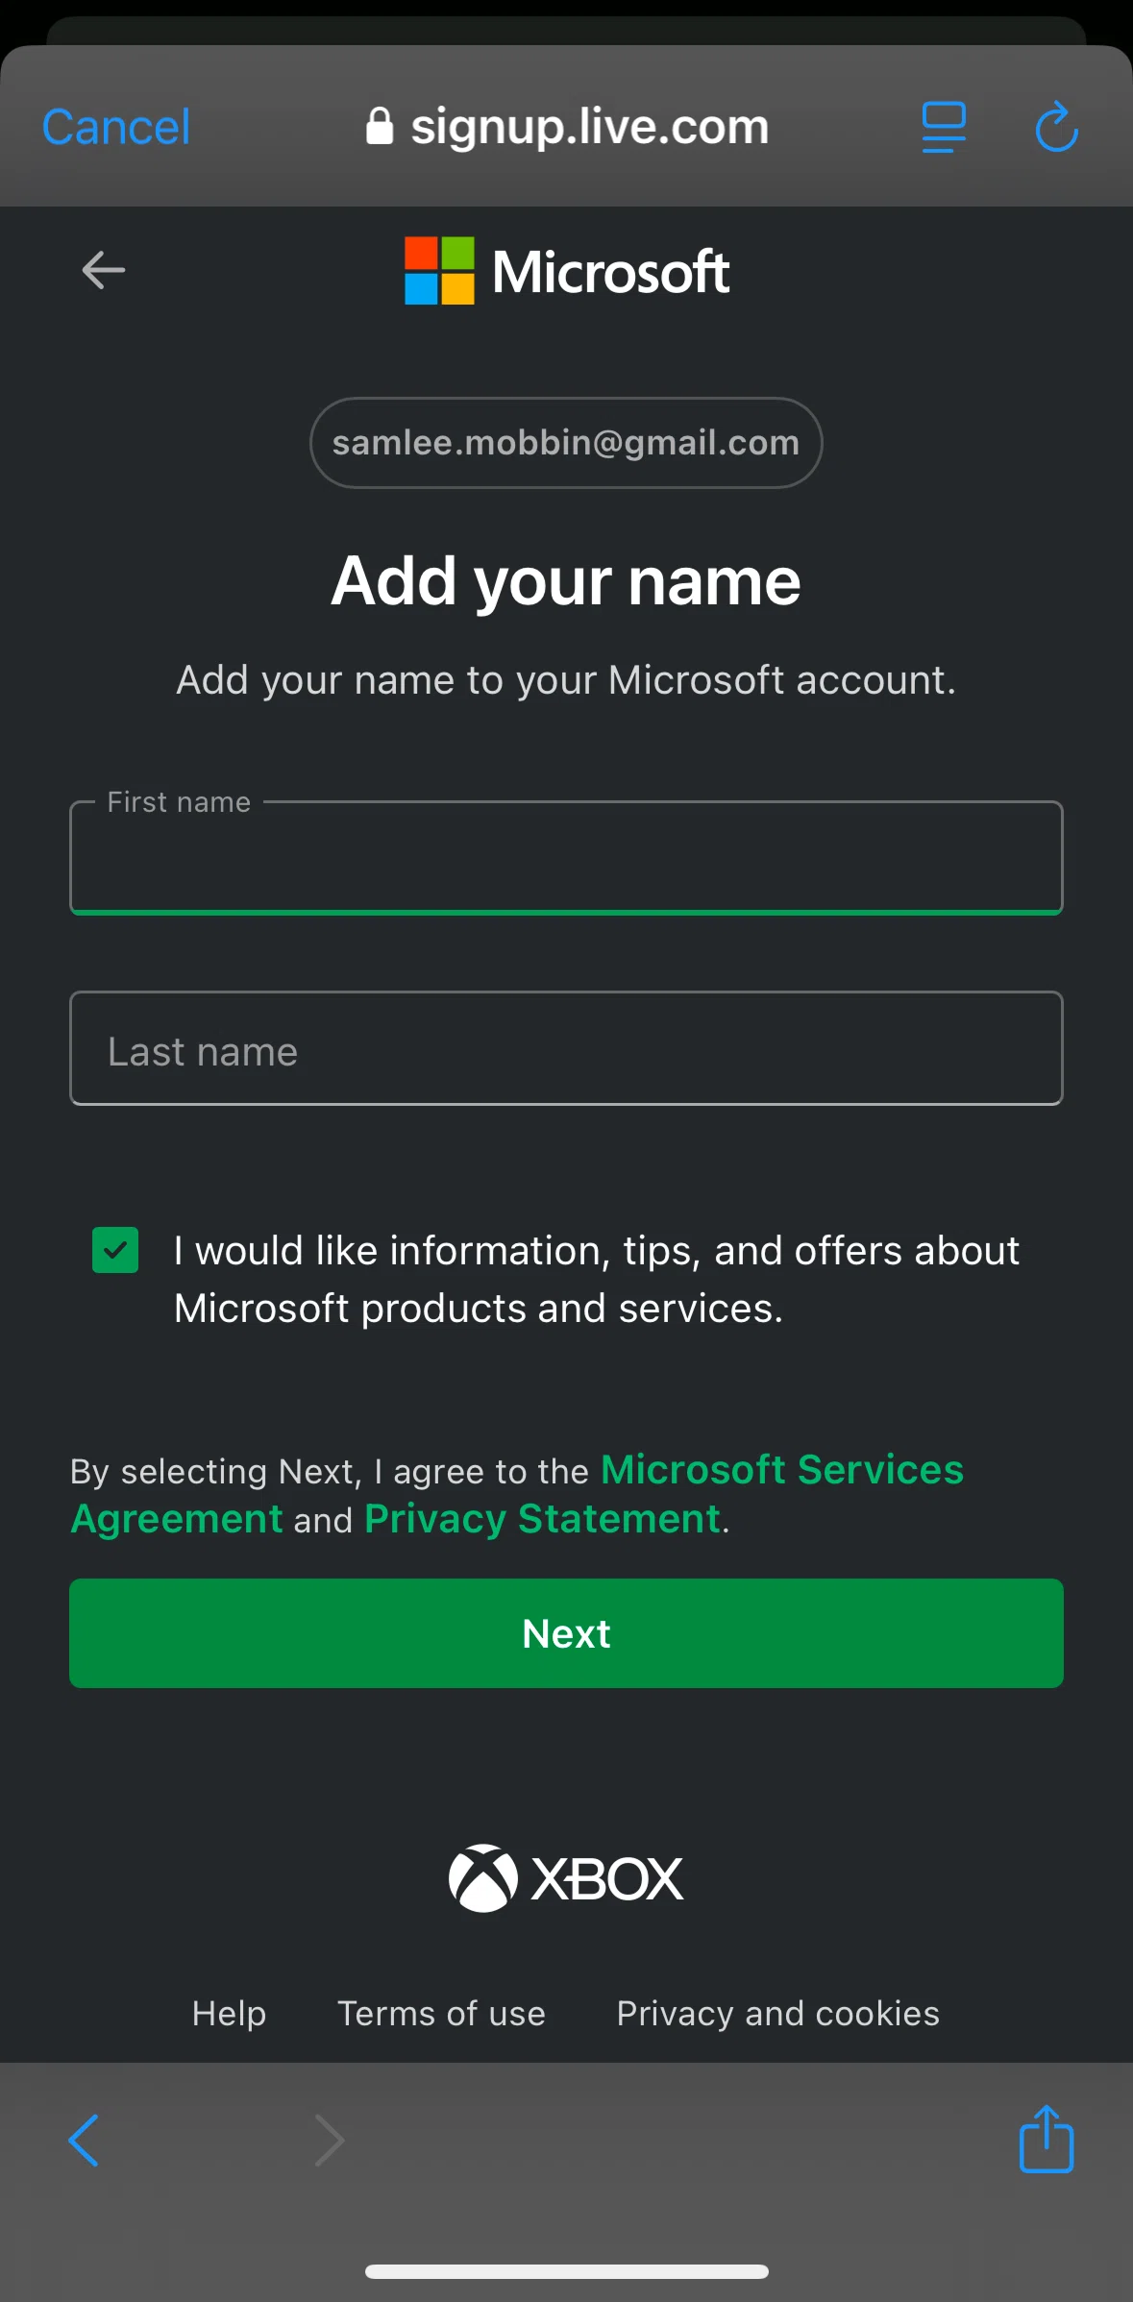The height and width of the screenshot is (2302, 1133).
Task: Focus the First name field
Action: [x=566, y=857]
